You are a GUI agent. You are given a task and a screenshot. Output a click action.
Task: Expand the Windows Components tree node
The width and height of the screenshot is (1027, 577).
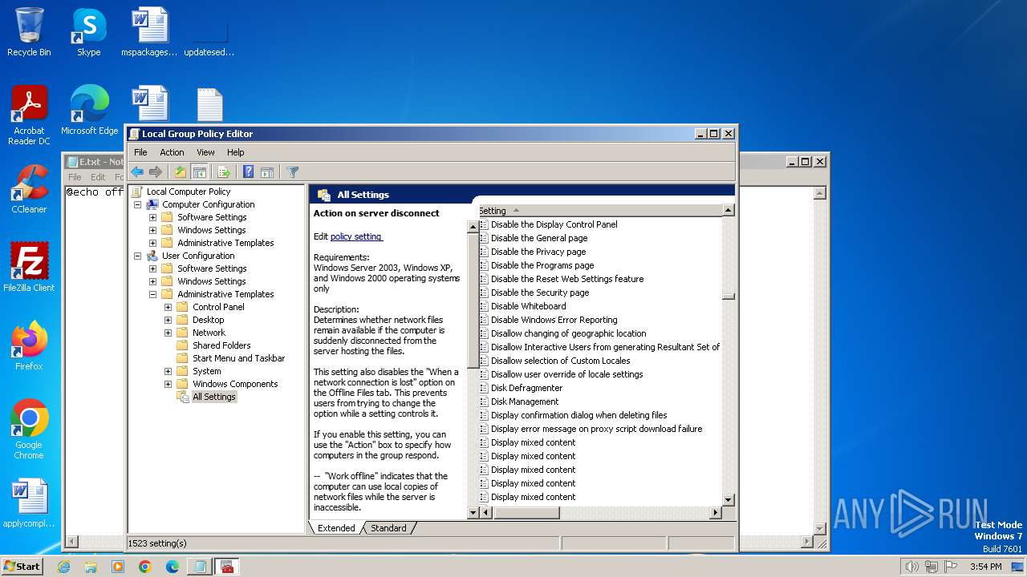[x=168, y=384]
